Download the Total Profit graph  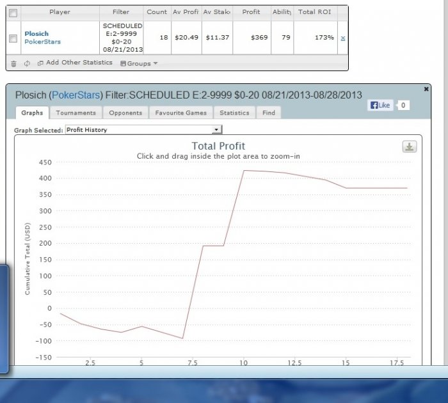pyautogui.click(x=409, y=146)
